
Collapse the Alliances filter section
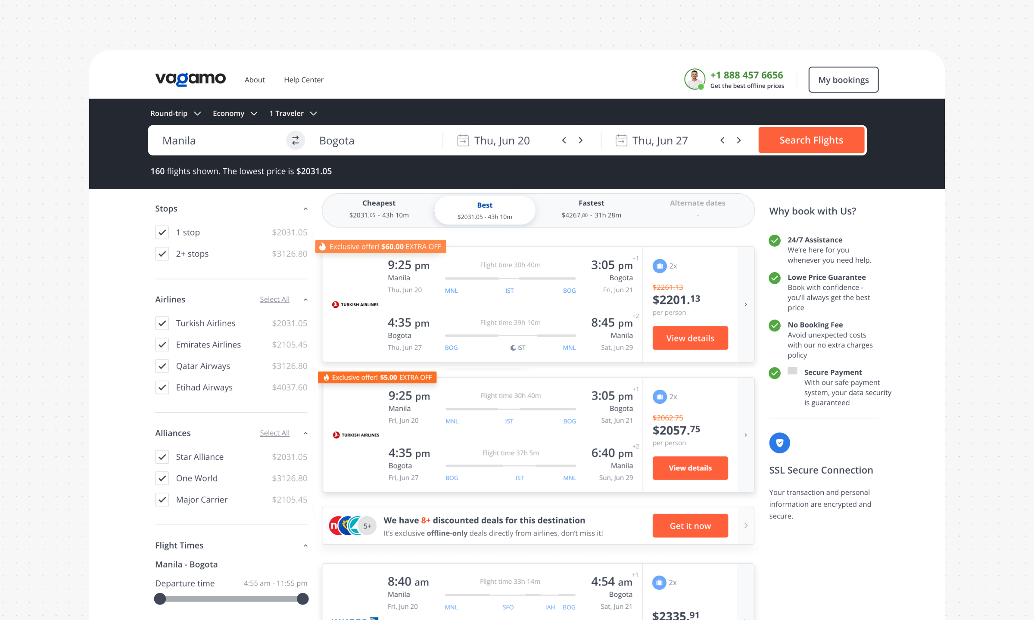coord(305,433)
